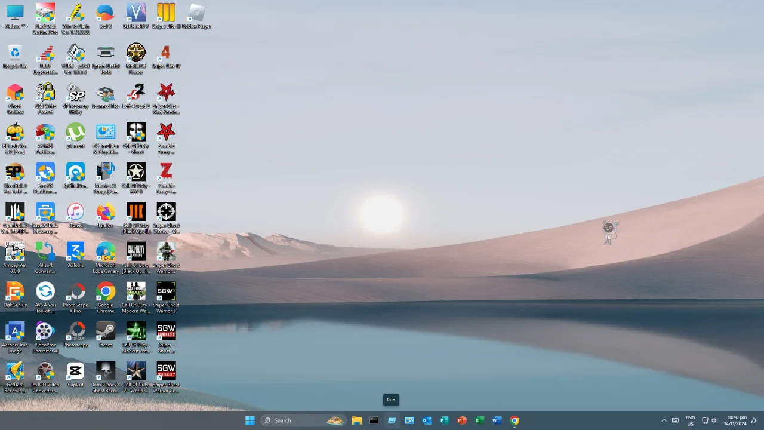Select the PhotoScape X Pro shortcut
Image resolution: width=764 pixels, height=430 pixels.
(75, 298)
